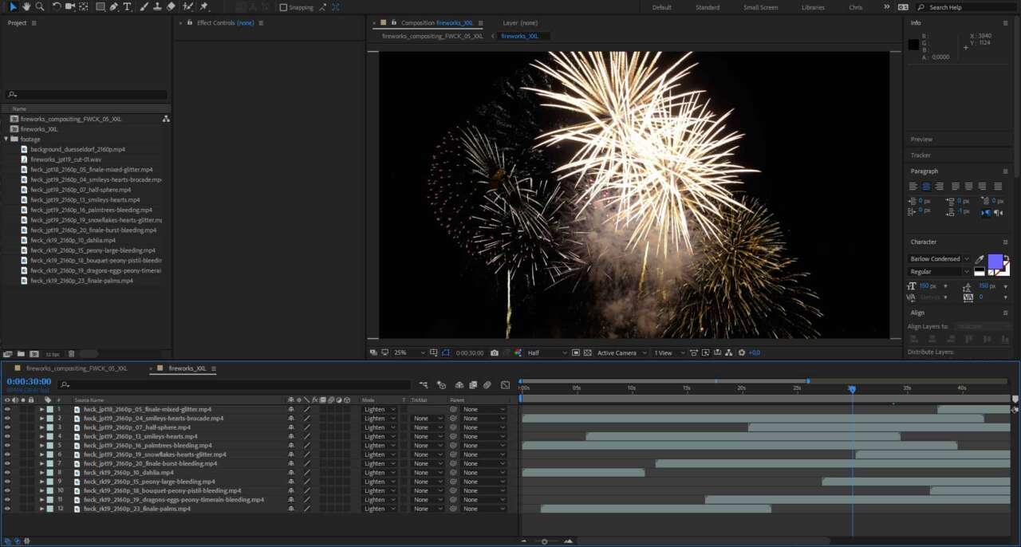Select the Puppet Pin tool
Image resolution: width=1021 pixels, height=547 pixels.
(x=204, y=7)
